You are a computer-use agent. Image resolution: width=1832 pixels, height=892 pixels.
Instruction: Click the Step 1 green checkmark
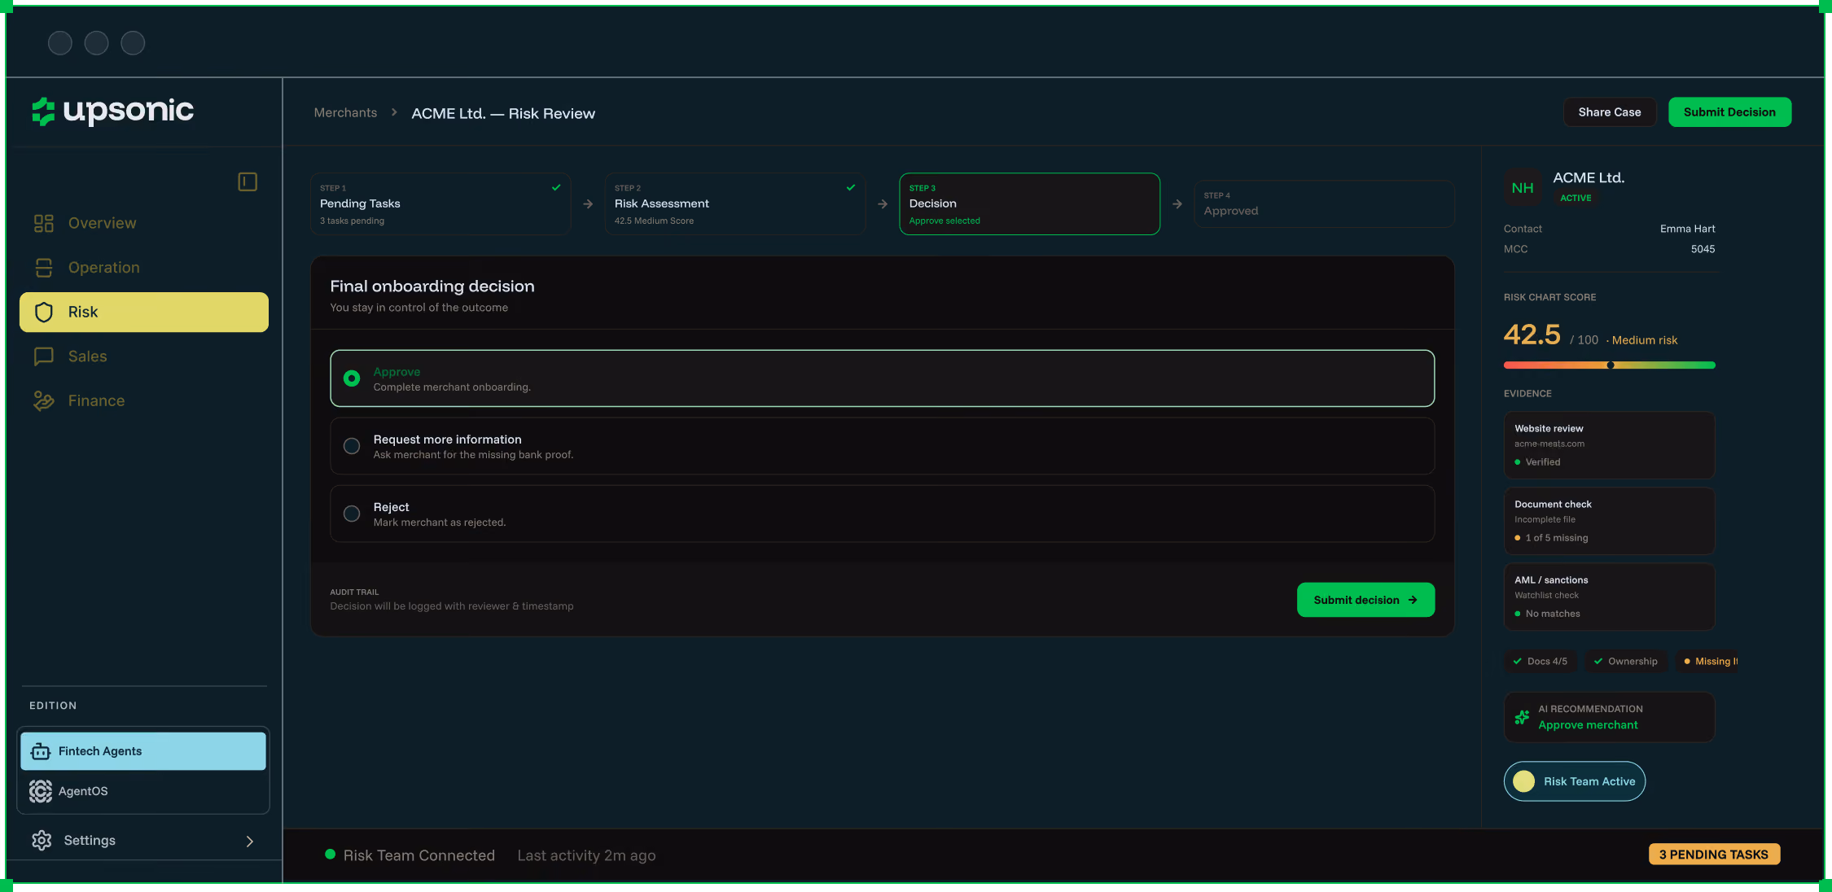(556, 187)
